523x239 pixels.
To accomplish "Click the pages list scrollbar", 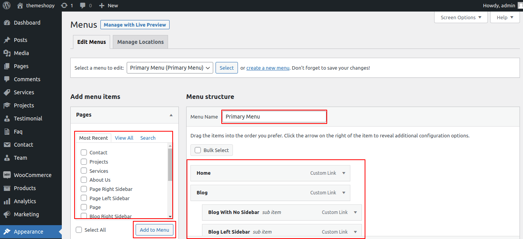I will pos(170,165).
